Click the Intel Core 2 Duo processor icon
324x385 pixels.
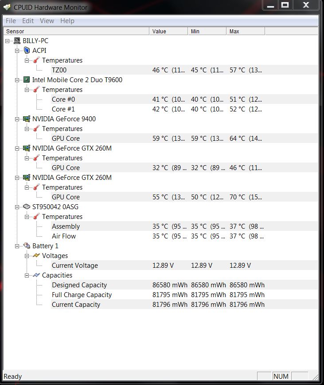point(27,80)
